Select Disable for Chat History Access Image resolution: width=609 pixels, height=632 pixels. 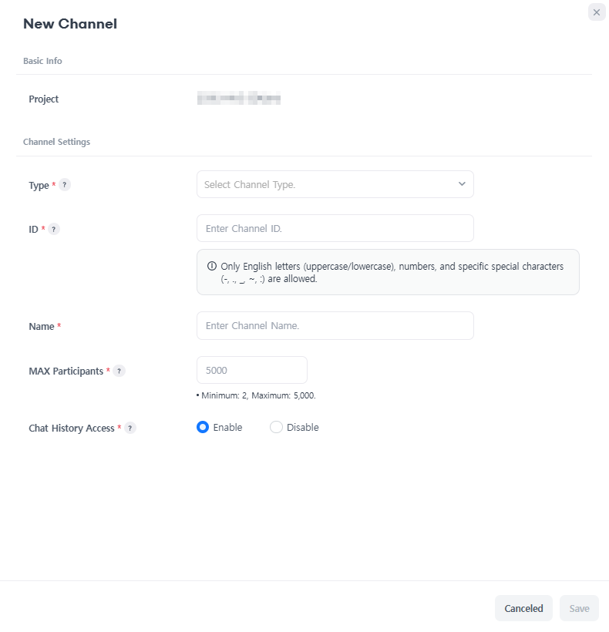click(276, 427)
